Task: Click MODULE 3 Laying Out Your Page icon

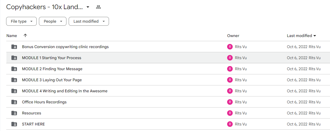Action: pyautogui.click(x=14, y=80)
